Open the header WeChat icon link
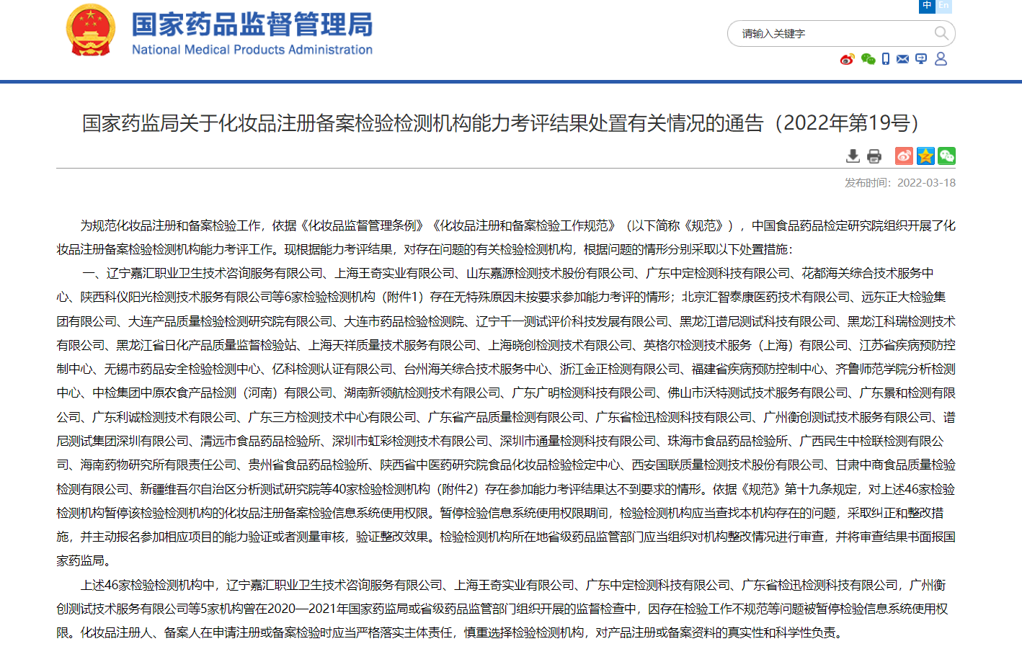 868,59
